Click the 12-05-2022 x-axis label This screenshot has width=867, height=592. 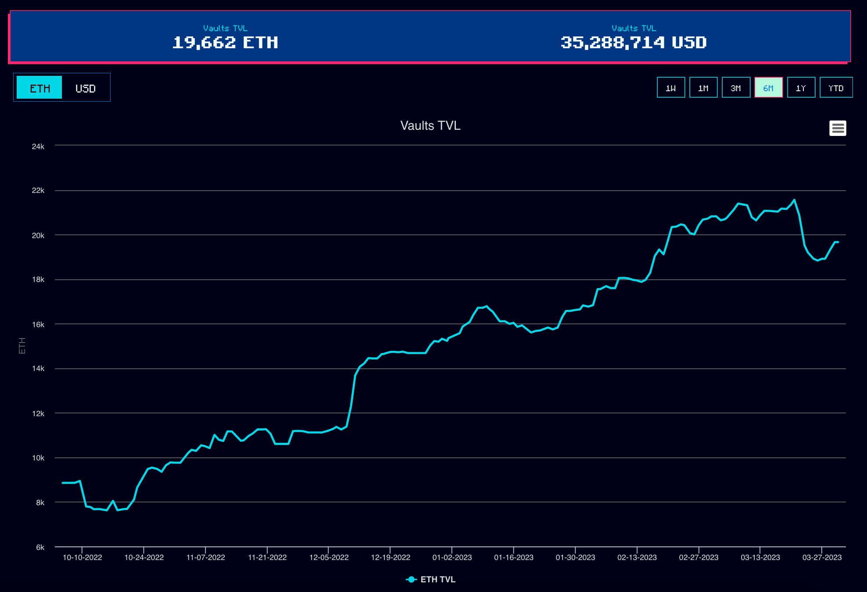click(329, 557)
